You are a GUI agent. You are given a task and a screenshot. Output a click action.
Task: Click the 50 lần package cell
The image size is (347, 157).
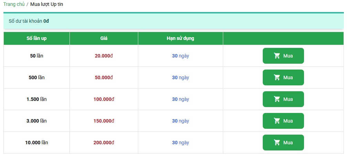coord(36,56)
